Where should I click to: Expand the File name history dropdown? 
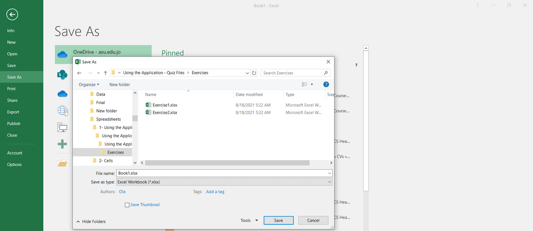coord(330,173)
